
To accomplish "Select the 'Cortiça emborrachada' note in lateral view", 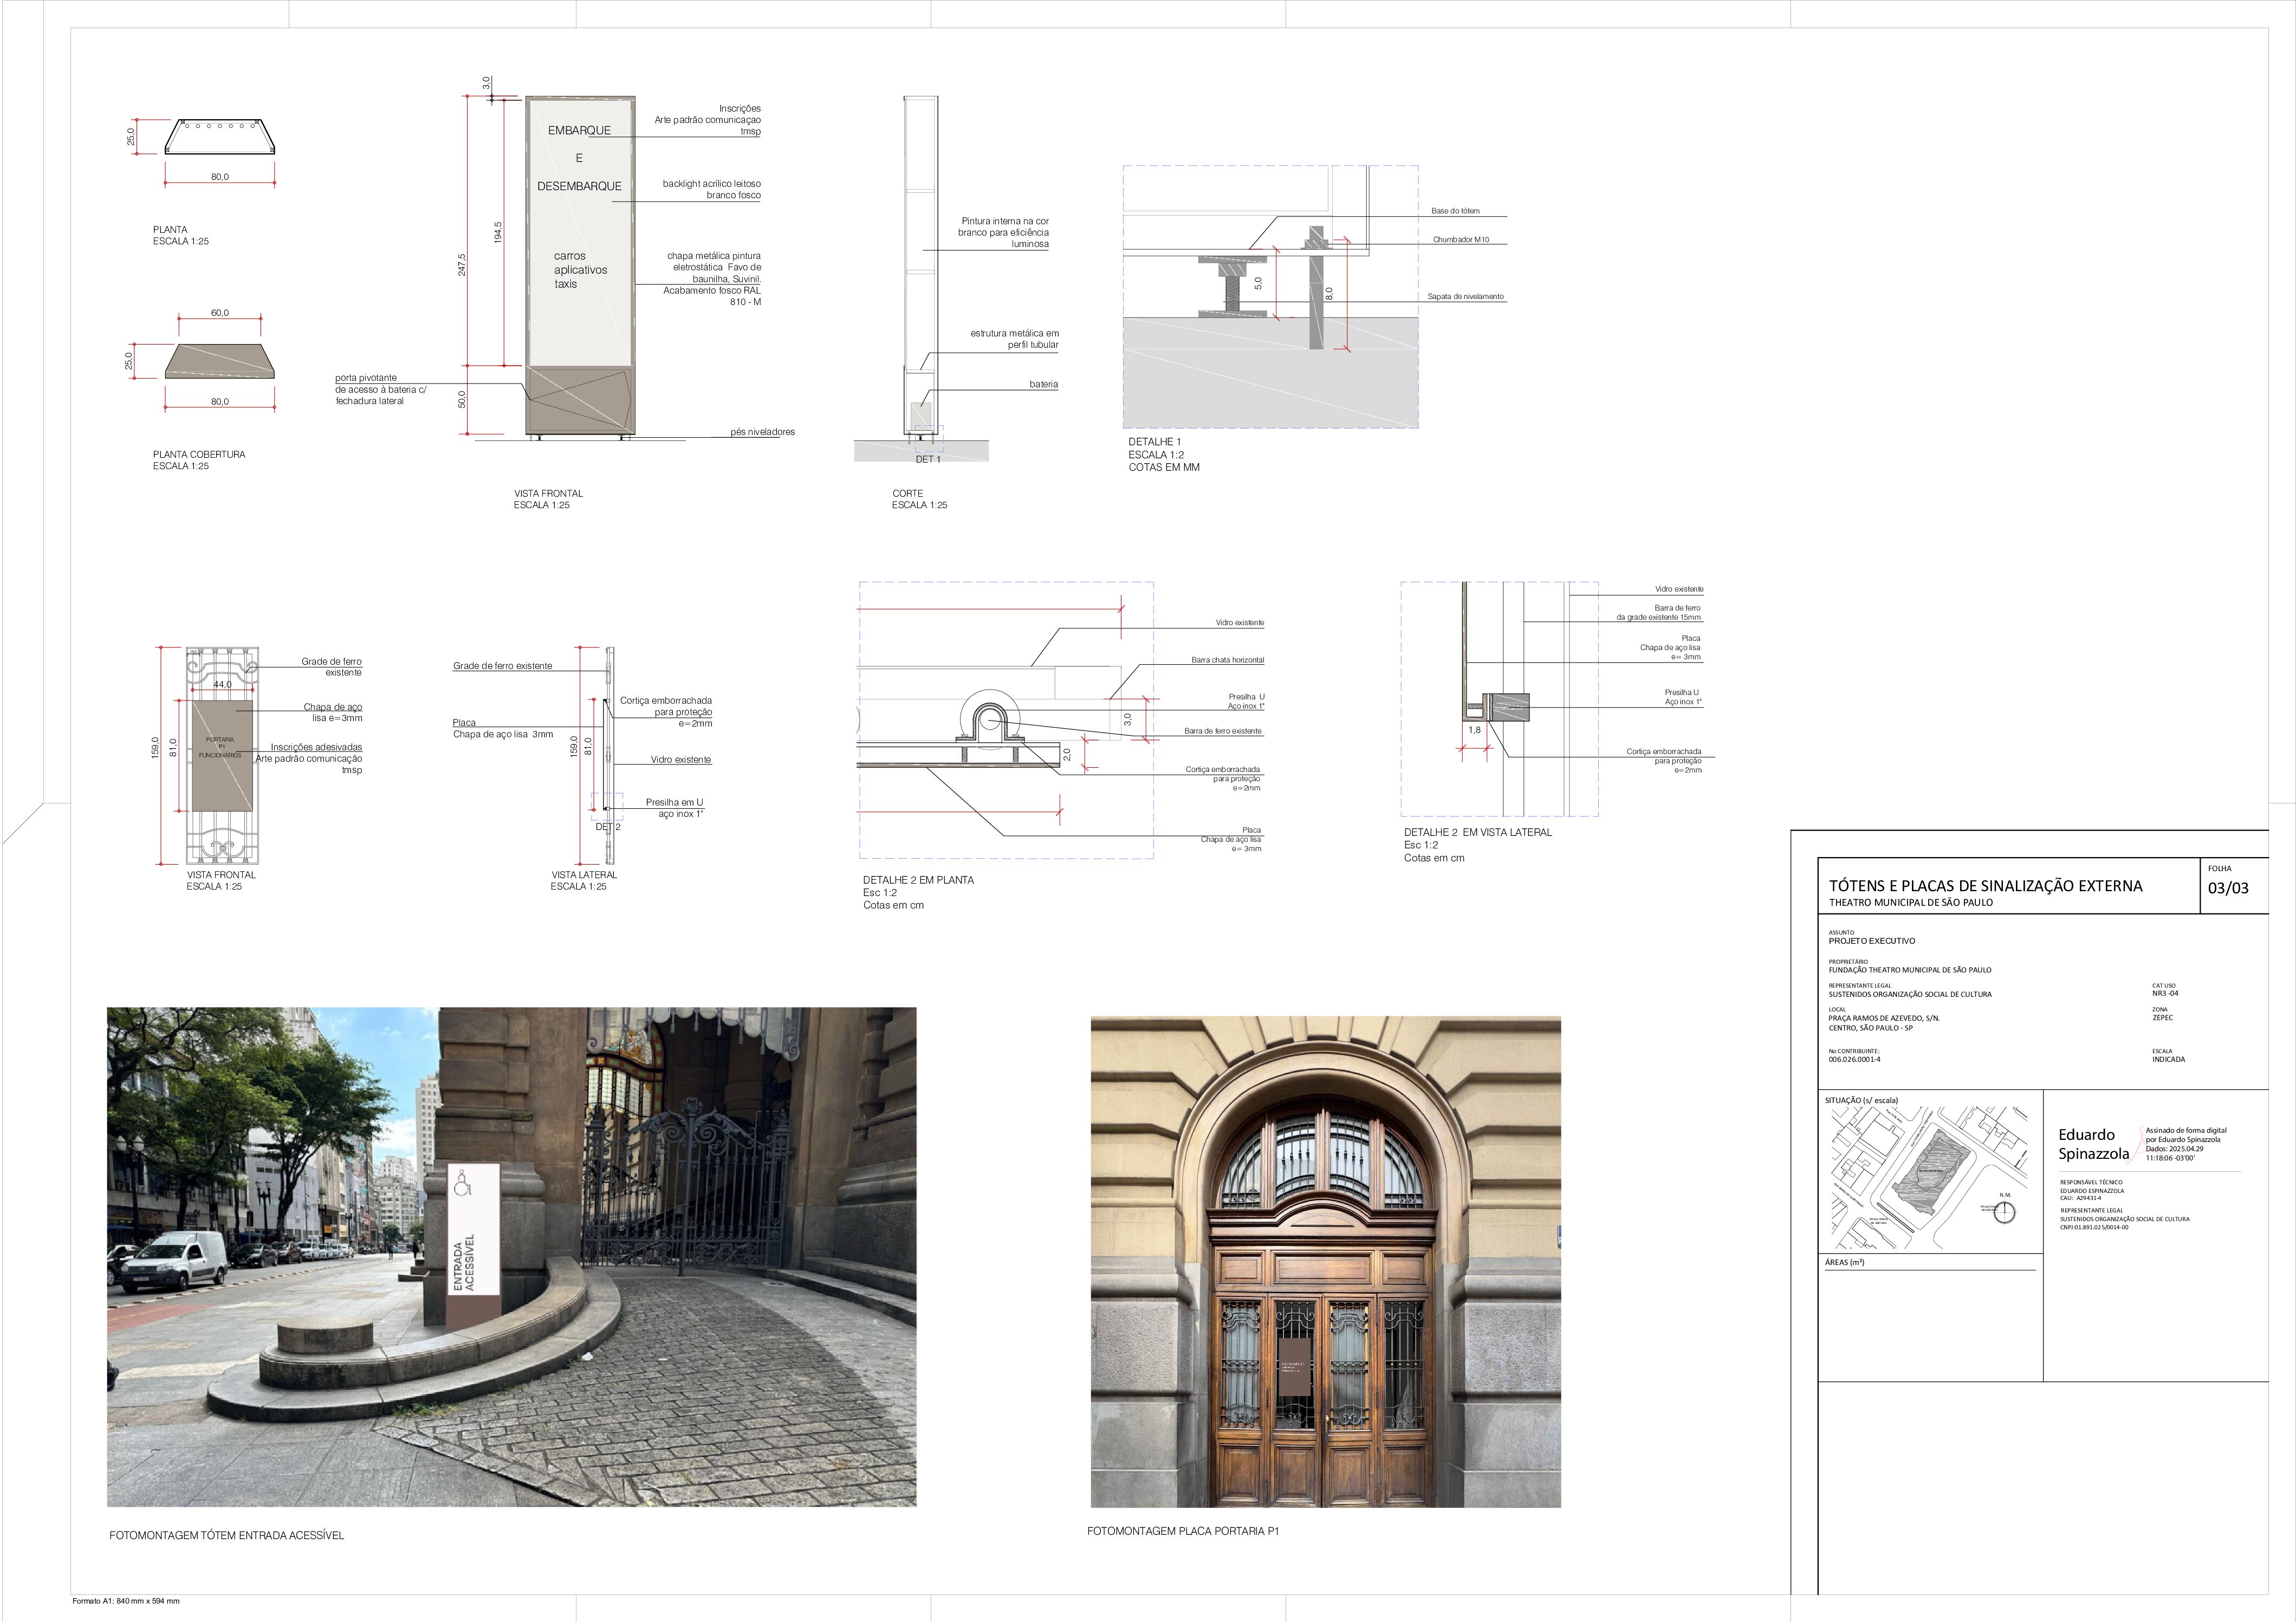I will 666,712.
